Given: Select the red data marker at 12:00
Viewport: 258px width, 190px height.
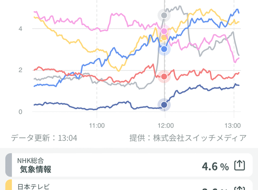Looking at the screenshot, I should (164, 76).
